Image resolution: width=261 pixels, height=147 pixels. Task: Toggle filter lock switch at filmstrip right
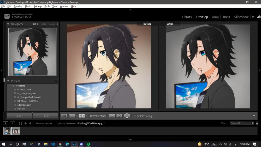pos(257,123)
